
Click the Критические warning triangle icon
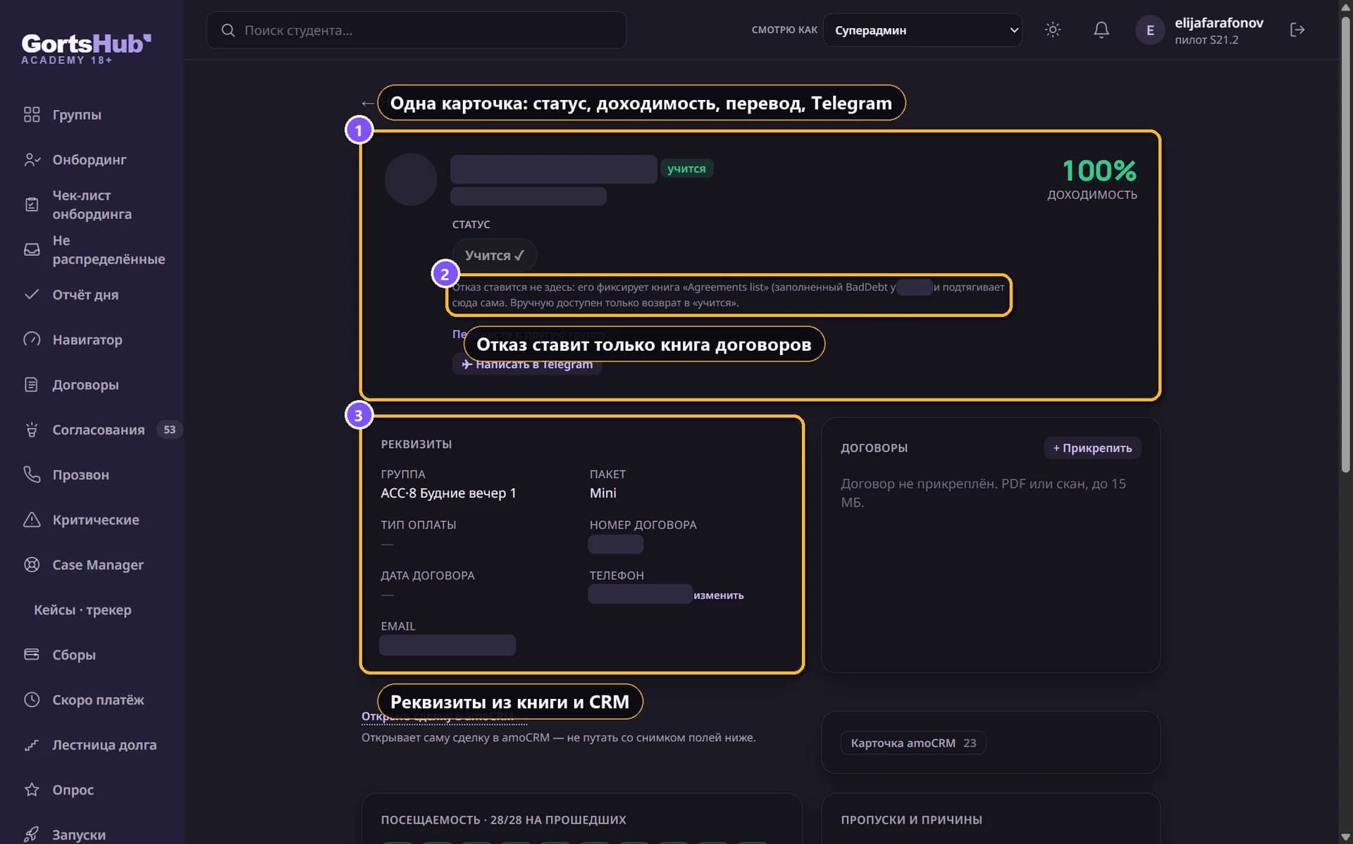tap(32, 520)
